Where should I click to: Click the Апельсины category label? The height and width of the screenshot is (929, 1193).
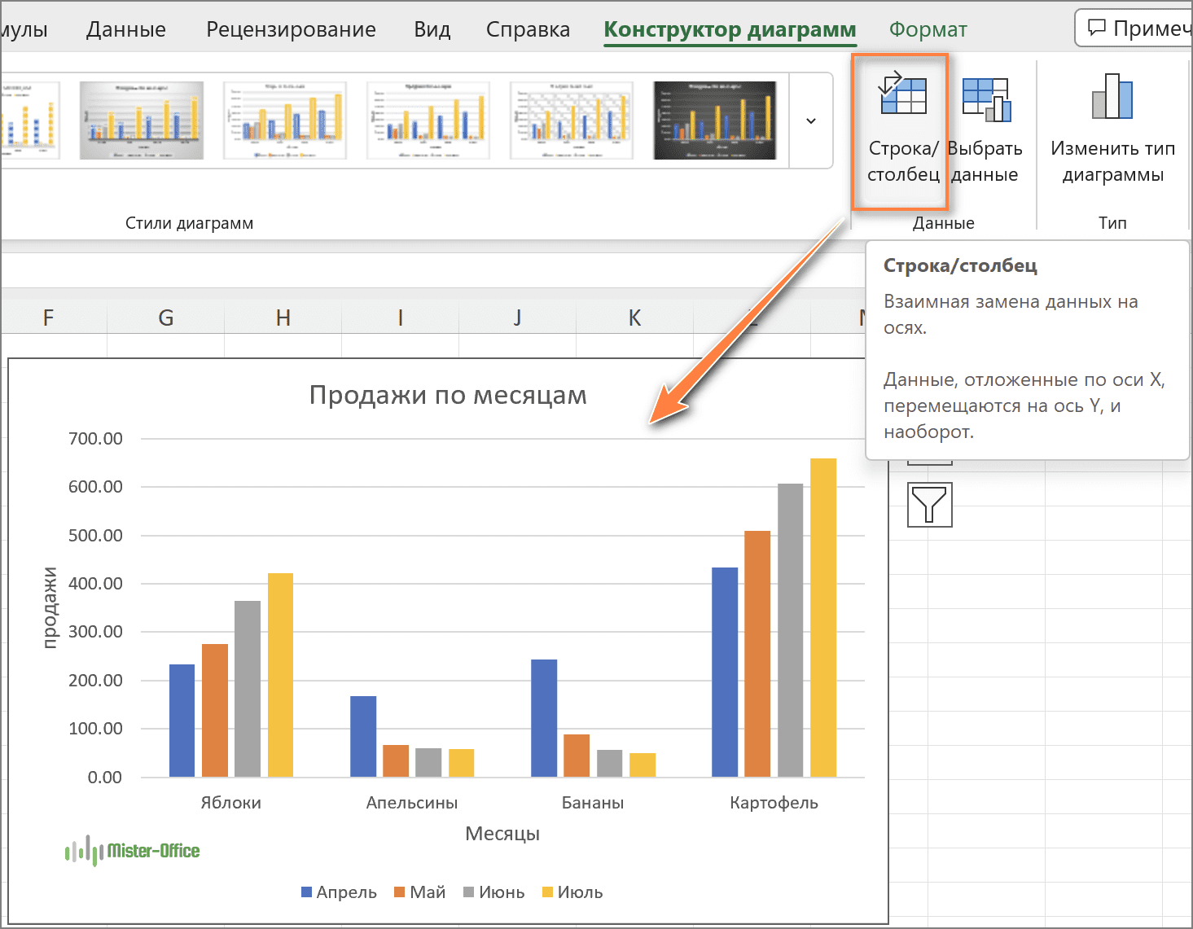click(412, 803)
